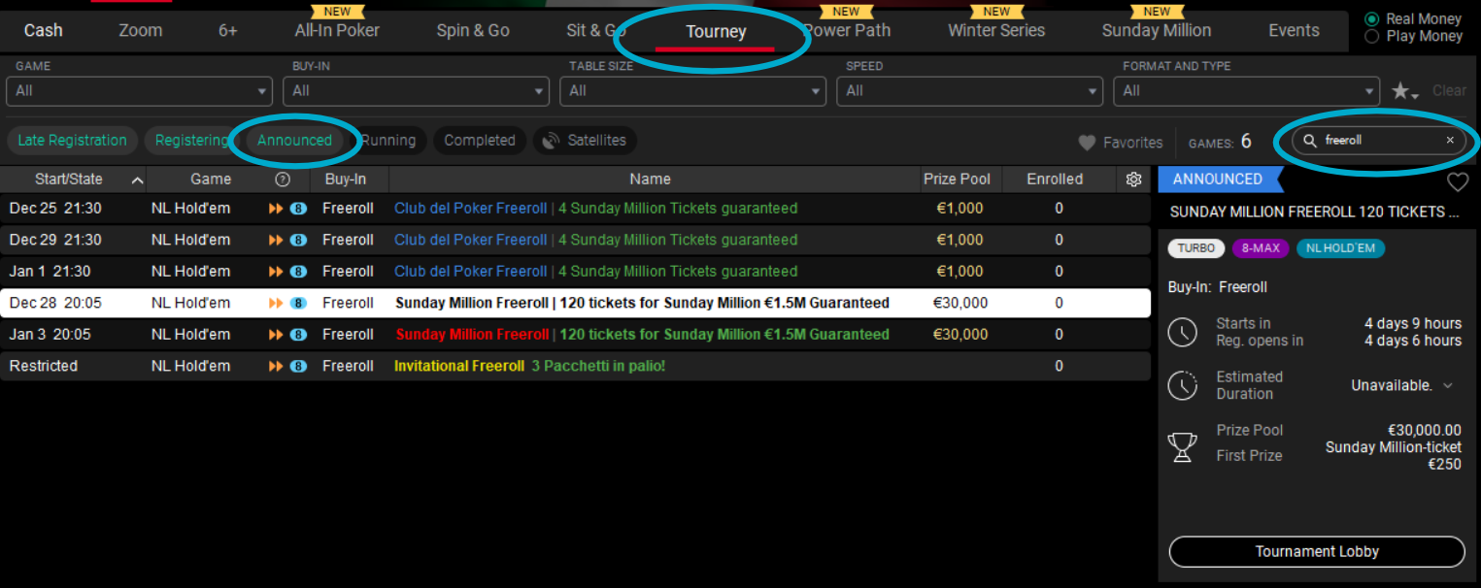This screenshot has width=1481, height=588.
Task: Open the GAME dropdown
Action: tap(139, 90)
